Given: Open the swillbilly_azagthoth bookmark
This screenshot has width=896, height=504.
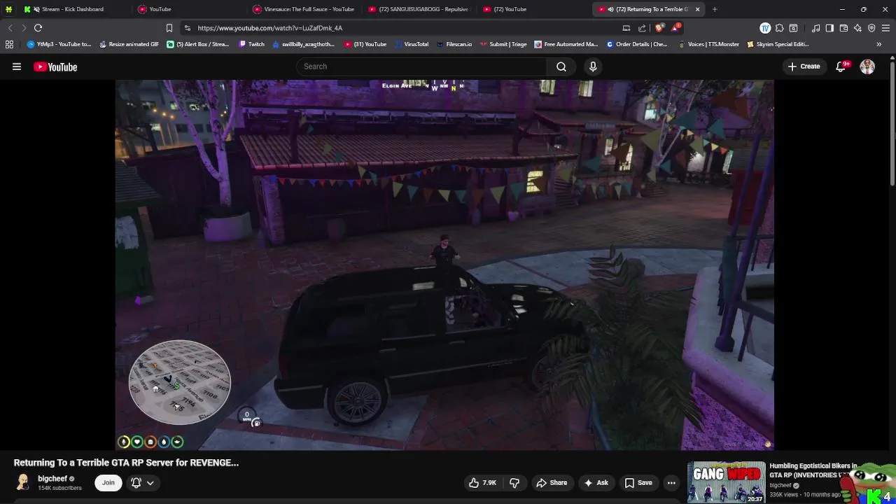Looking at the screenshot, I should [304, 44].
